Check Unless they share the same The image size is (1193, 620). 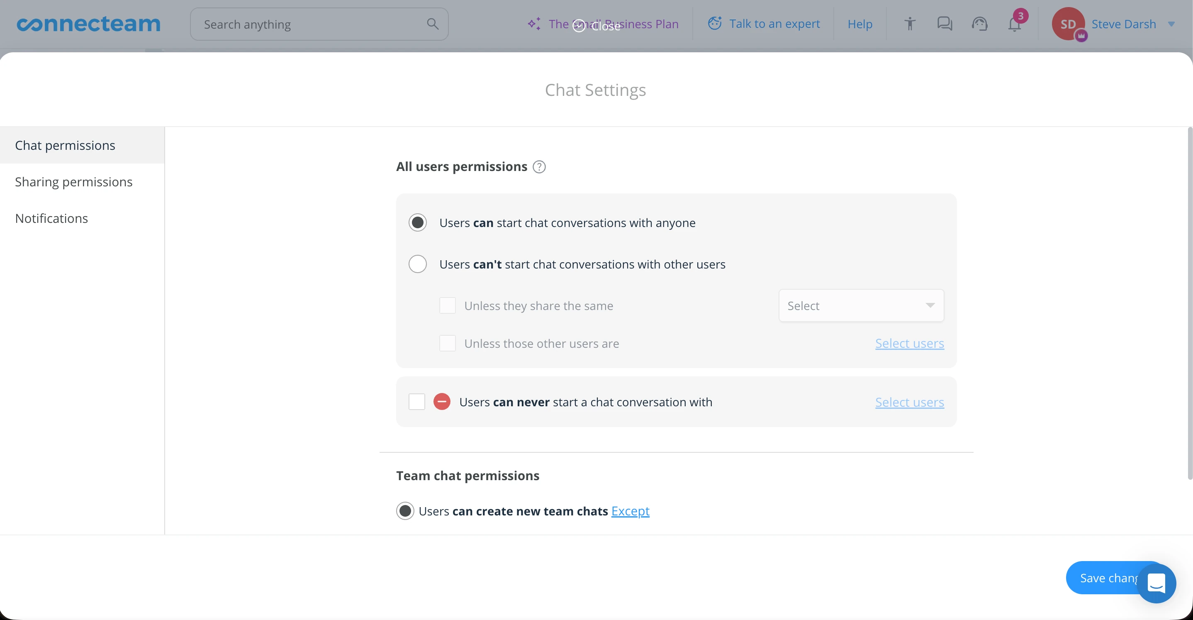(447, 306)
